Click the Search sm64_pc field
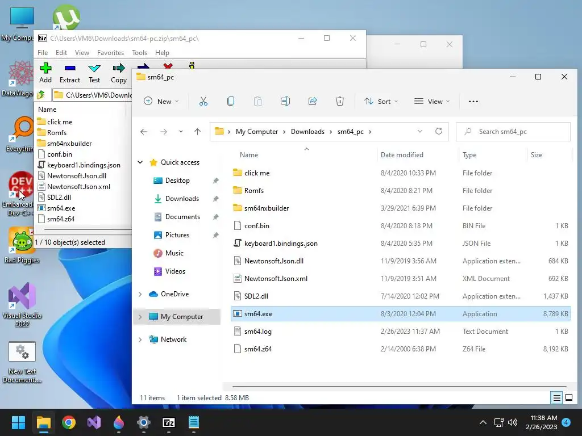This screenshot has width=582, height=436. tap(513, 132)
